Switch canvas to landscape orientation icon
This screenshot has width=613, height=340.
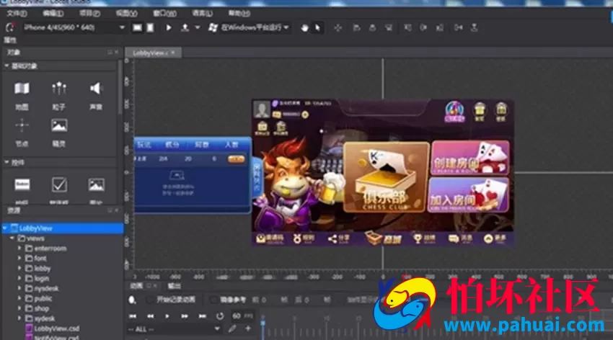pyautogui.click(x=137, y=27)
